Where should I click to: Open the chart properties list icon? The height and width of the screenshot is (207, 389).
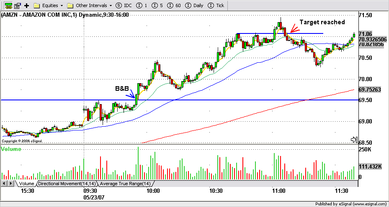pos(17,5)
